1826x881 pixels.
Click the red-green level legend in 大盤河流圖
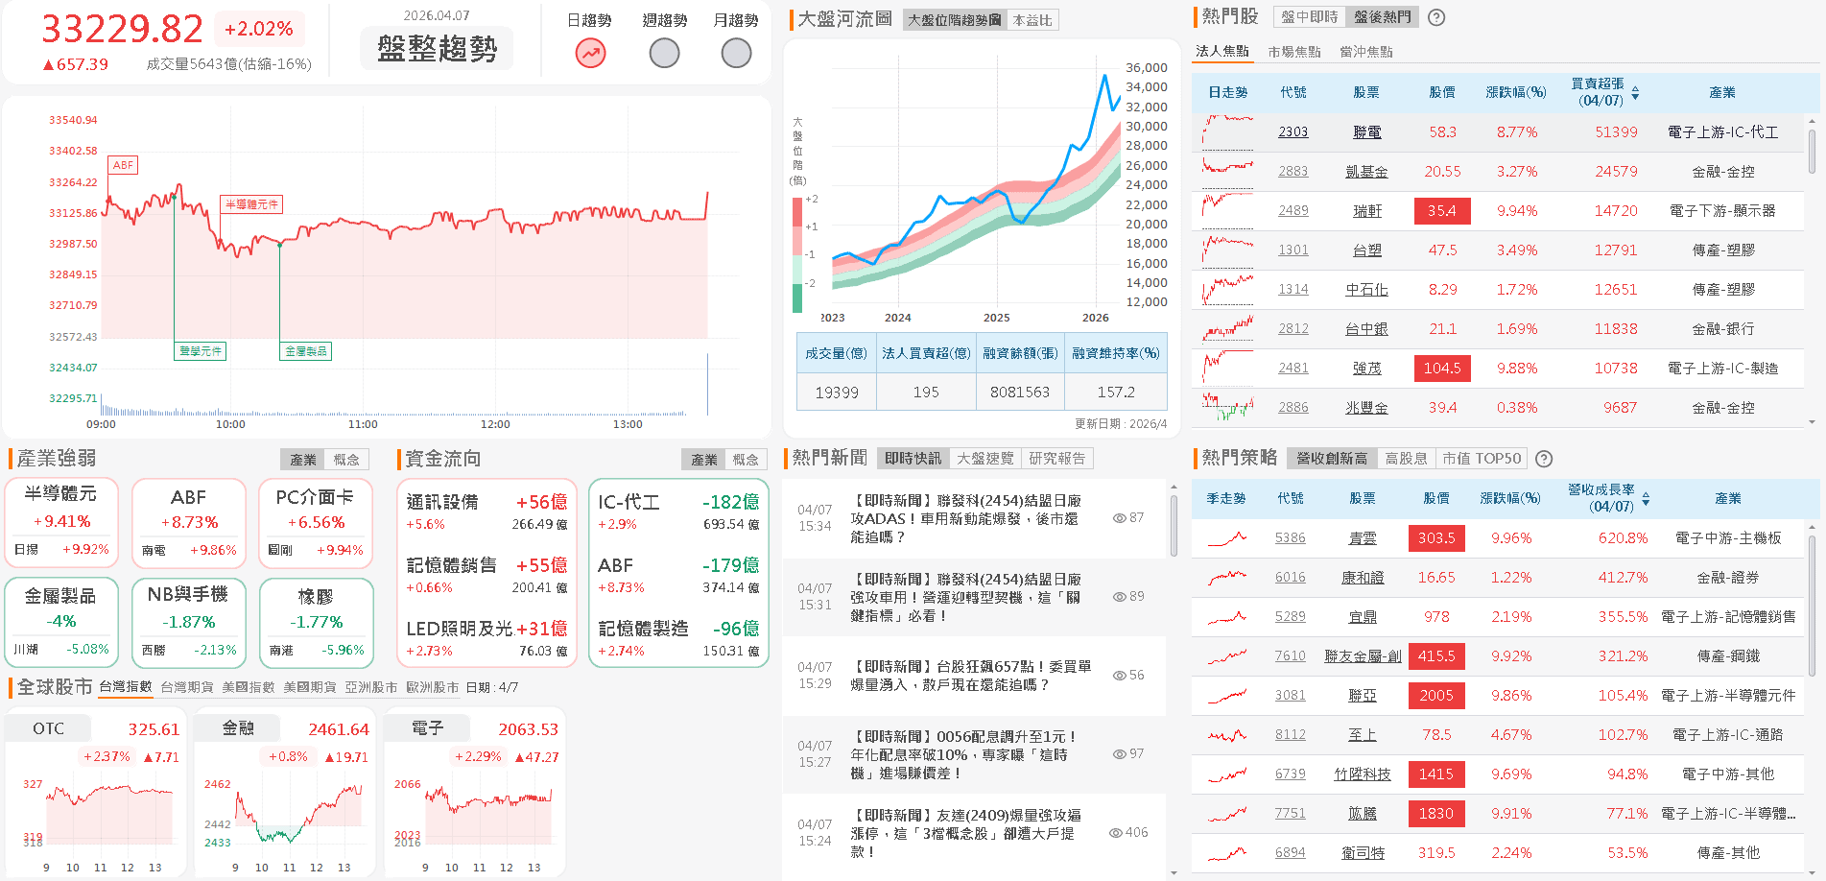pos(797,250)
